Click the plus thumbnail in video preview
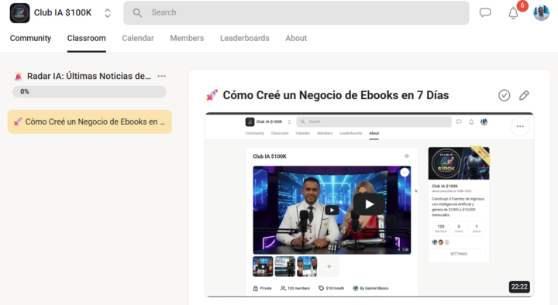 point(329,266)
